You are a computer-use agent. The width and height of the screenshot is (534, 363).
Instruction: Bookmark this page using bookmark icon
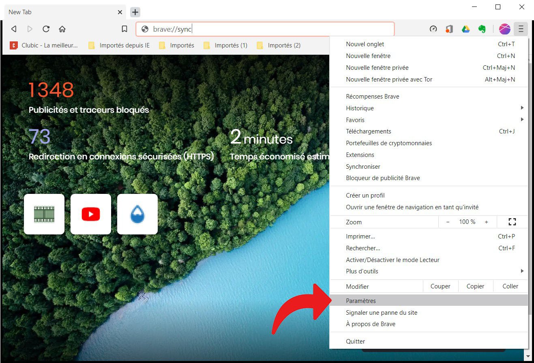pos(124,29)
